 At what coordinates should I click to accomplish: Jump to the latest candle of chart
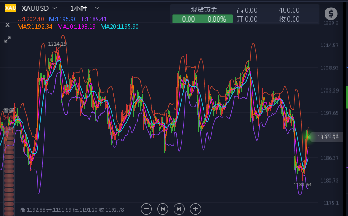coord(179,208)
